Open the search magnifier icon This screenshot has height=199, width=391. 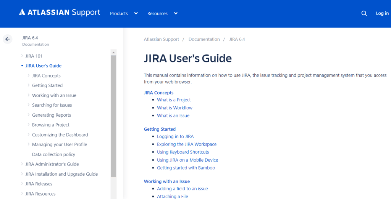(x=364, y=13)
